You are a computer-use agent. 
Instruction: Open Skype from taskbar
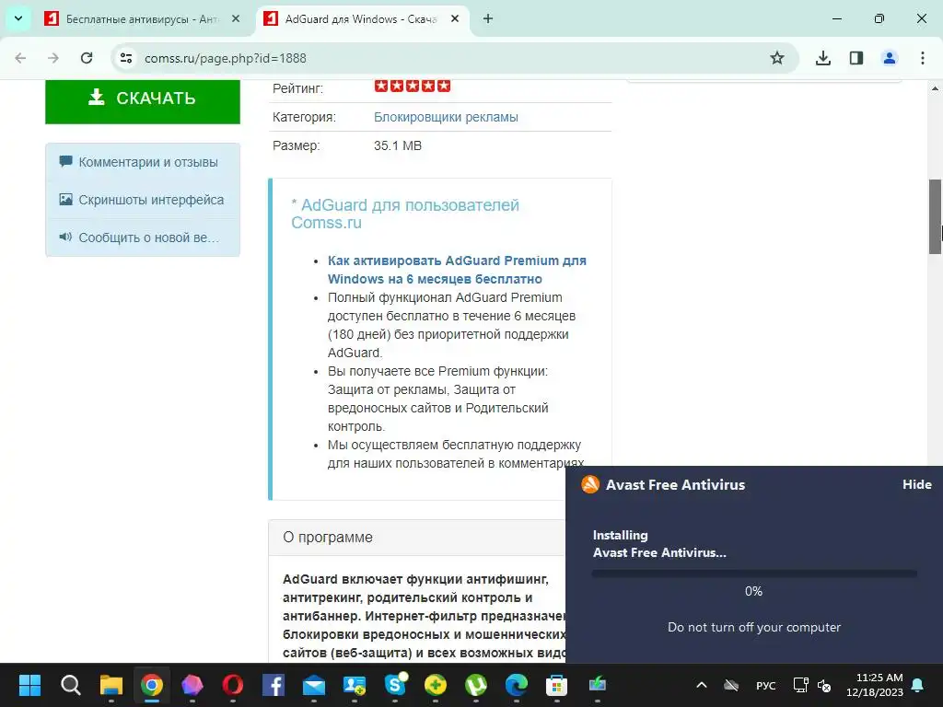coord(395,685)
